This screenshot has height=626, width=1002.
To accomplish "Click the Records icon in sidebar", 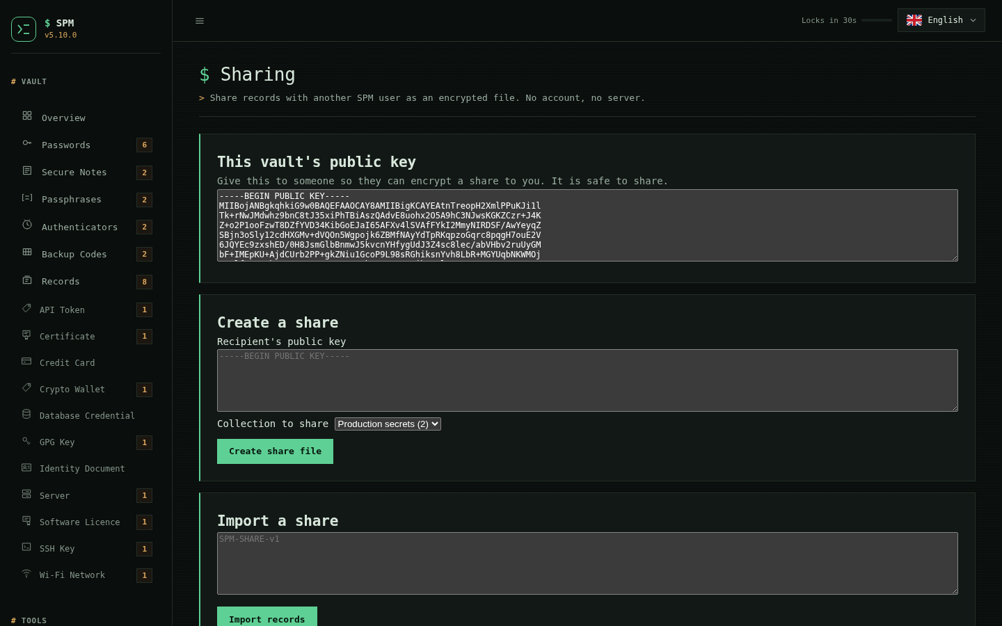I will [x=27, y=280].
